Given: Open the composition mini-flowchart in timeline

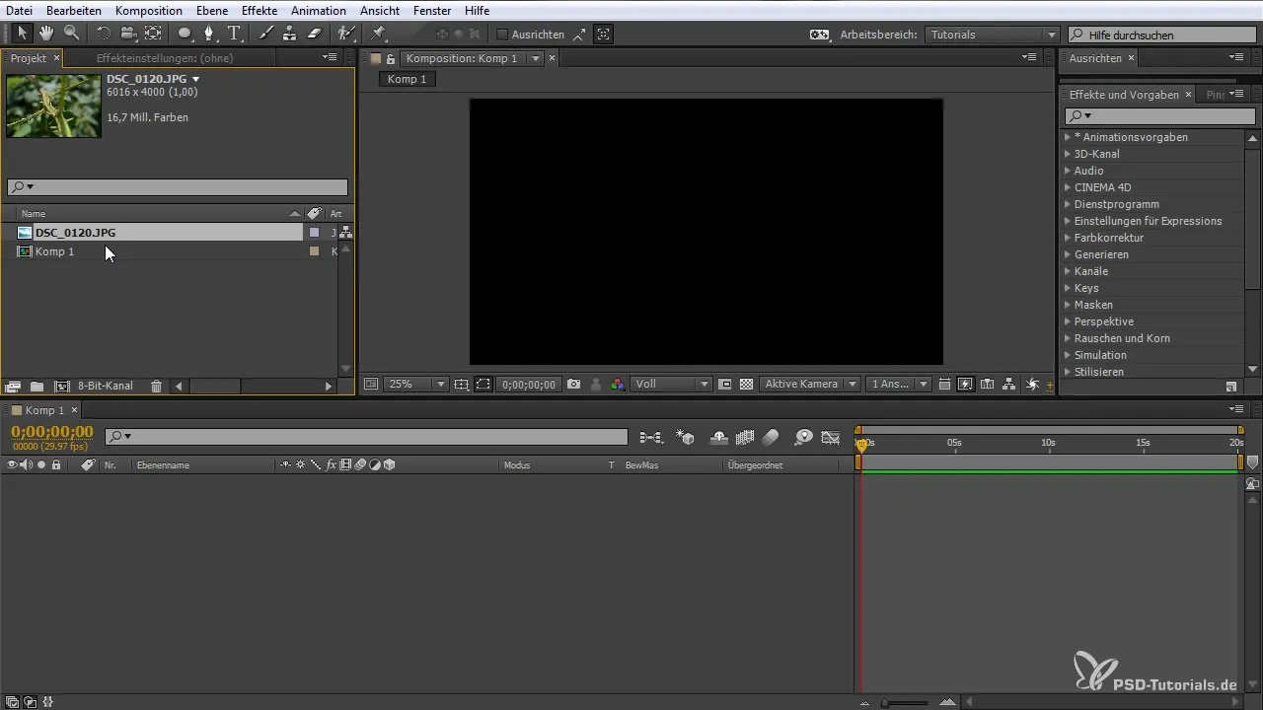Looking at the screenshot, I should (x=650, y=437).
